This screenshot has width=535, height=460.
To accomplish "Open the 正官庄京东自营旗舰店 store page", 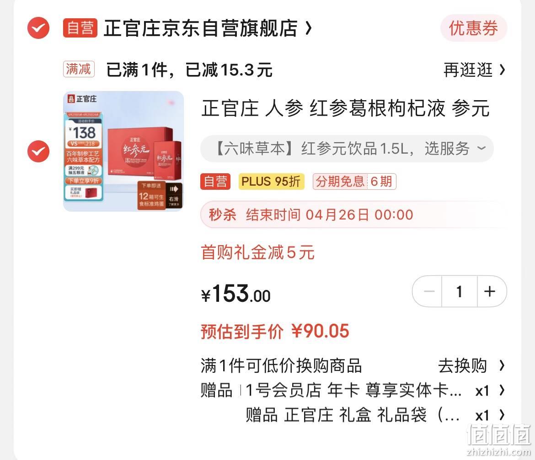I will coord(200,28).
